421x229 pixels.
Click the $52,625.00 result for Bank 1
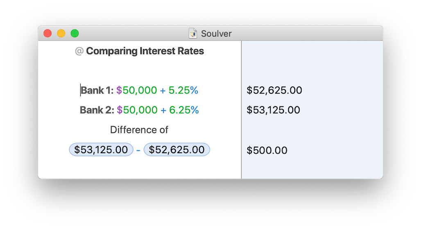pyautogui.click(x=274, y=91)
